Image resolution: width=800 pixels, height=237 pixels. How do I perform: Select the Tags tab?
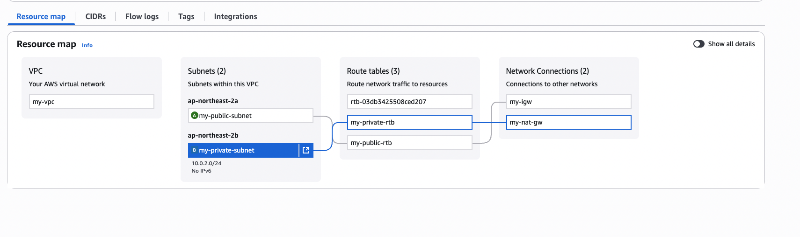pyautogui.click(x=186, y=17)
